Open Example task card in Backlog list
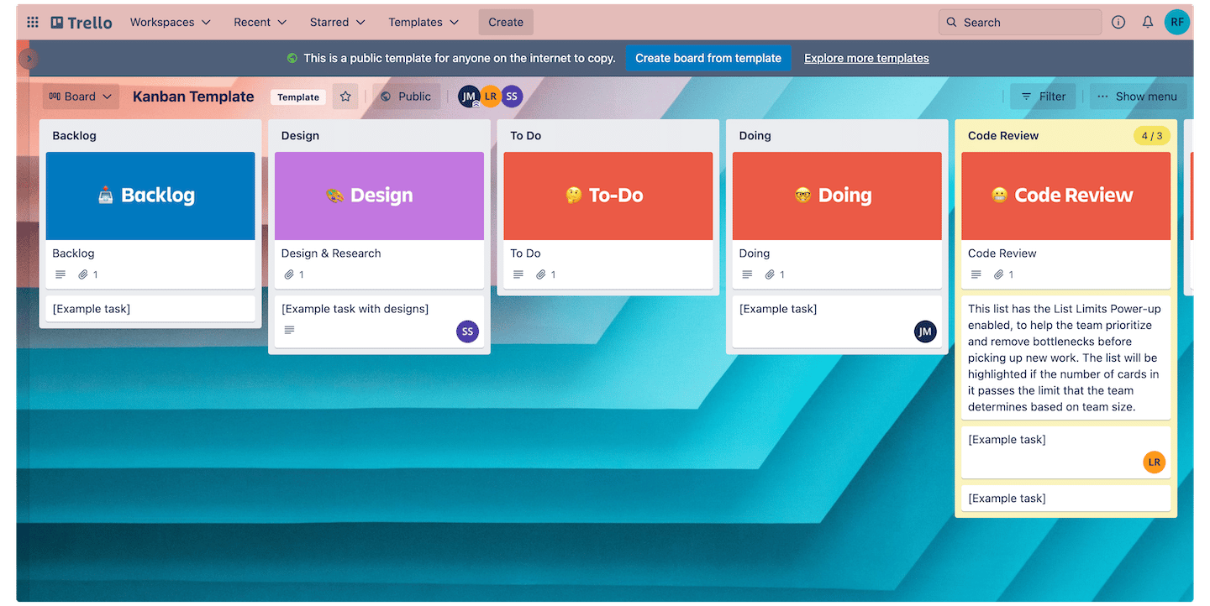1210x606 pixels. (x=150, y=309)
